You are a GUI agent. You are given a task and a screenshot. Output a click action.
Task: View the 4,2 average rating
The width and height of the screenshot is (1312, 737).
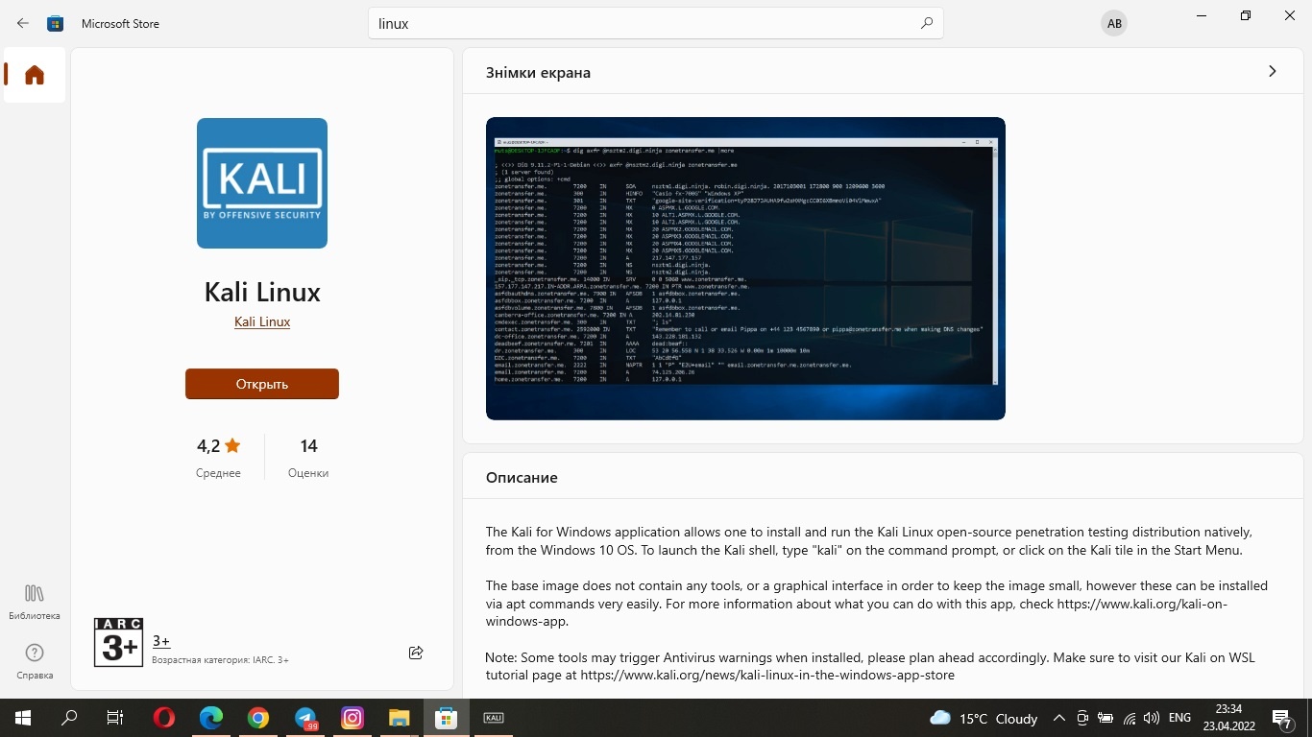coord(218,457)
